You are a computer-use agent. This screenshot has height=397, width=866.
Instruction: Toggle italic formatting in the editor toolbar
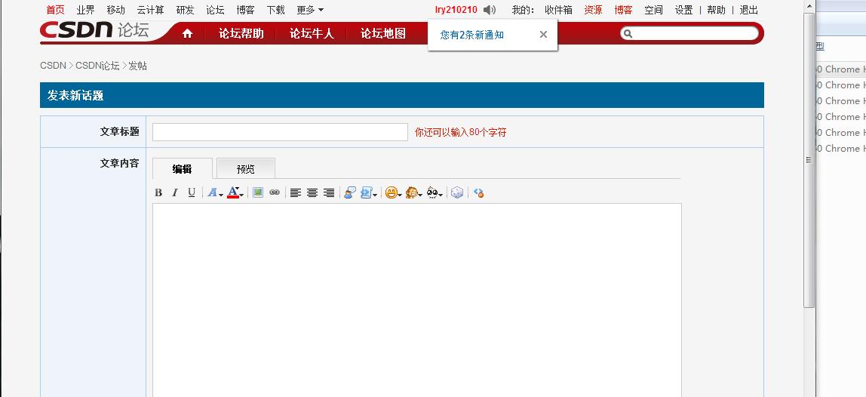tap(175, 192)
